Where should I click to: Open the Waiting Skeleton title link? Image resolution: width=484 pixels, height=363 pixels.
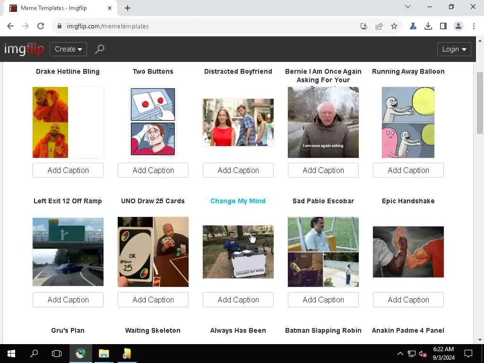click(153, 330)
